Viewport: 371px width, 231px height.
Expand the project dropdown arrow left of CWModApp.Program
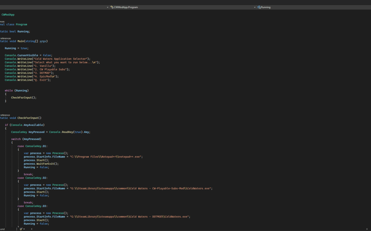[108, 7]
